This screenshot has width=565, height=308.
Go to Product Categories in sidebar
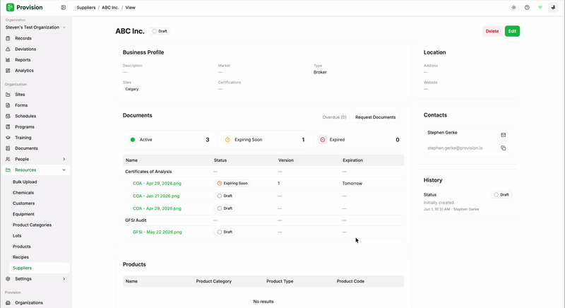(32, 225)
